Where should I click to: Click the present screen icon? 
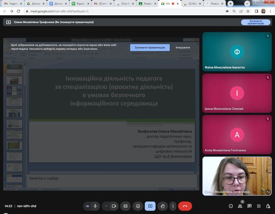[150, 206]
